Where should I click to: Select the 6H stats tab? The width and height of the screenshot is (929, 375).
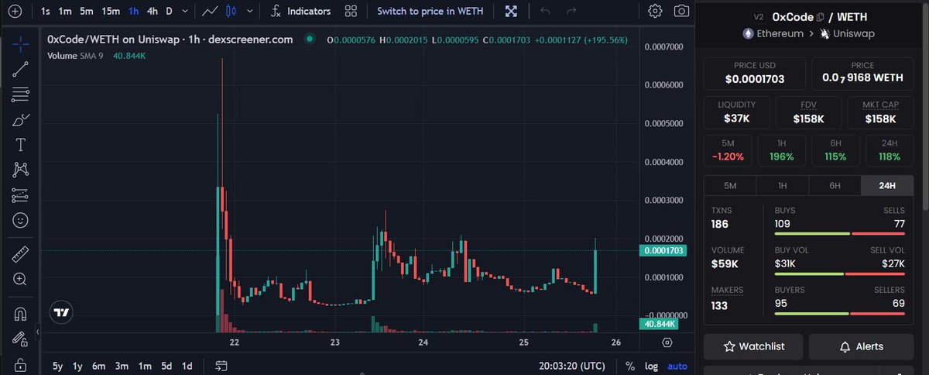[x=835, y=185]
